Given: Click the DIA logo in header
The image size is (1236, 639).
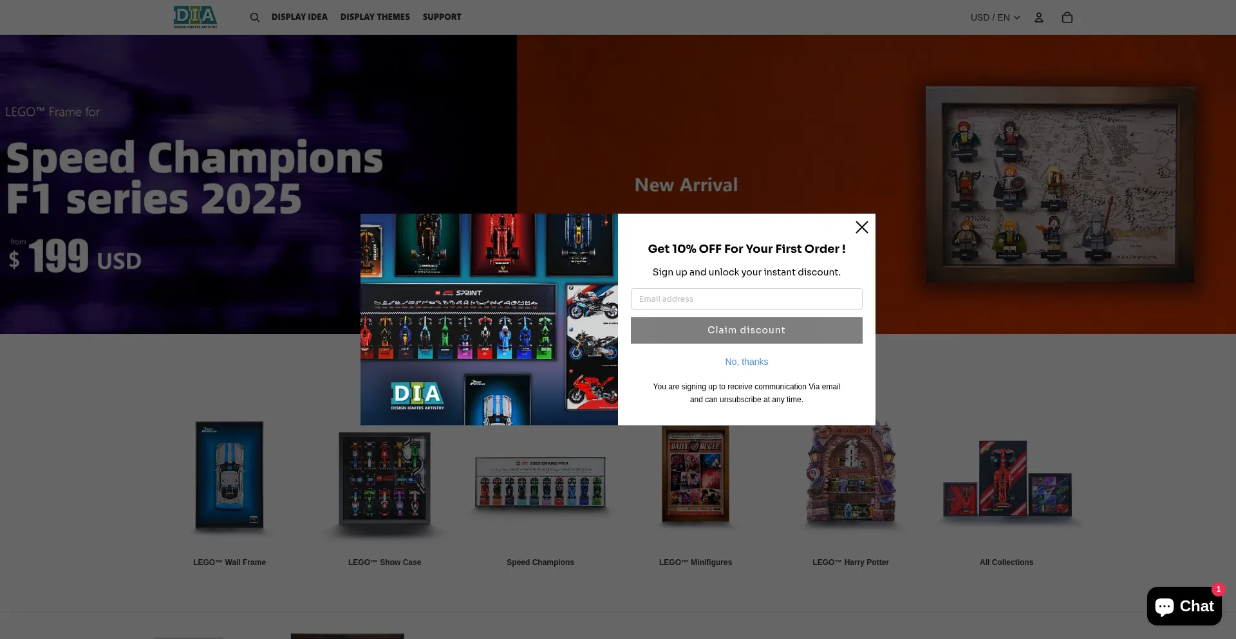Looking at the screenshot, I should pyautogui.click(x=195, y=17).
